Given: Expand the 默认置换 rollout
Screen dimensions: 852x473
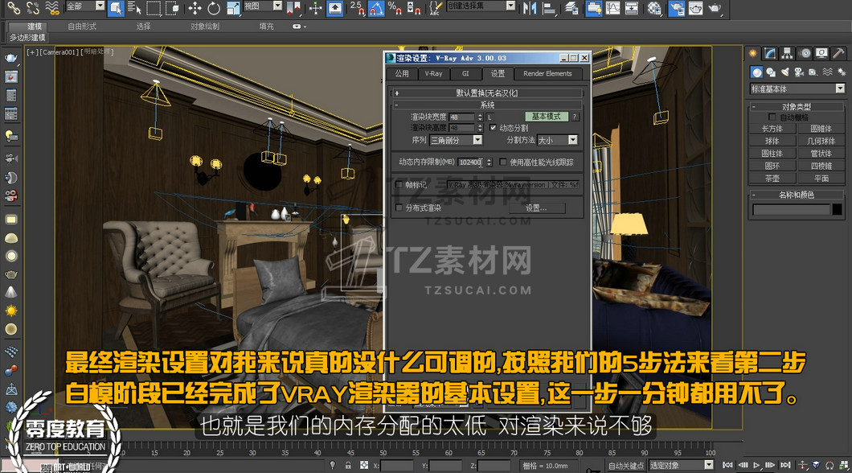Looking at the screenshot, I should [486, 93].
